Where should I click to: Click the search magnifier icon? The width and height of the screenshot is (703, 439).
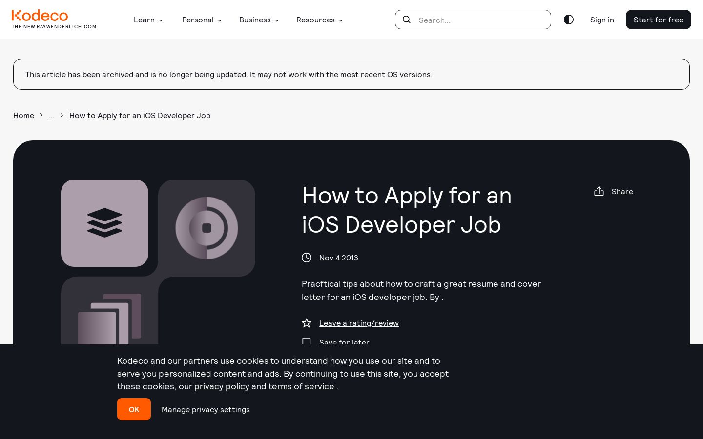point(407,20)
